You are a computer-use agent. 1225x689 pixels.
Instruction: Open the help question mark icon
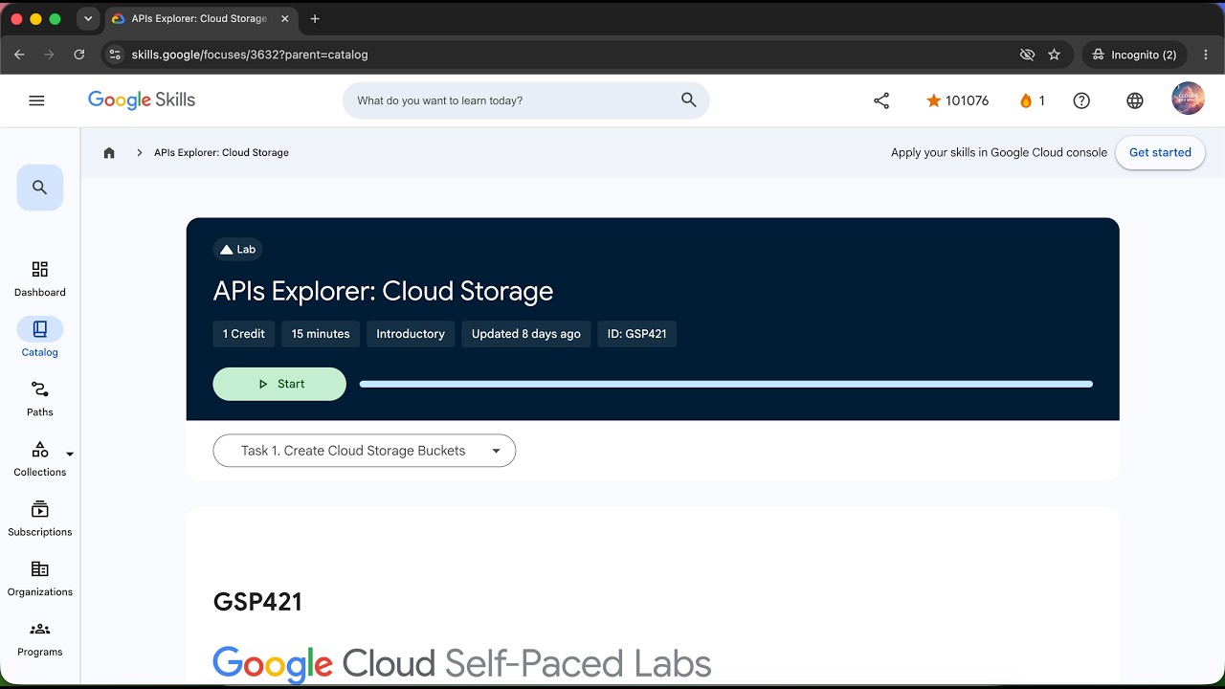pos(1081,100)
